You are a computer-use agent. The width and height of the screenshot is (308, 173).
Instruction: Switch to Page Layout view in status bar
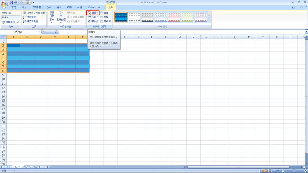[x=266, y=171]
